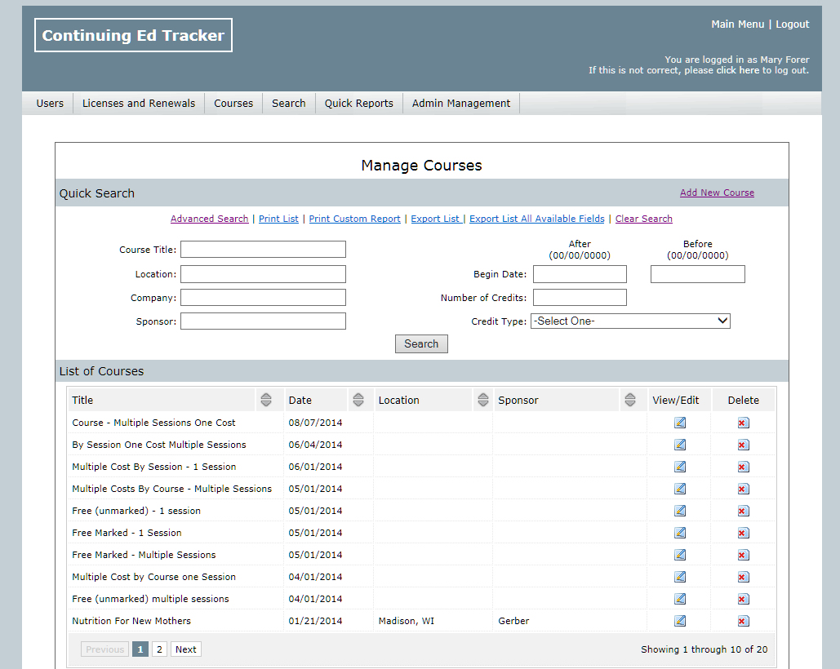Sort list using Sponsor column sort arrows
This screenshot has width=840, height=669.
coord(629,400)
